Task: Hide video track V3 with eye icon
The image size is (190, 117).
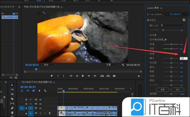Action: tap(40, 100)
